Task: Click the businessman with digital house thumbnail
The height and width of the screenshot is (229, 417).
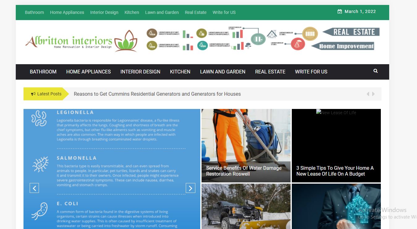Action: coord(336,206)
